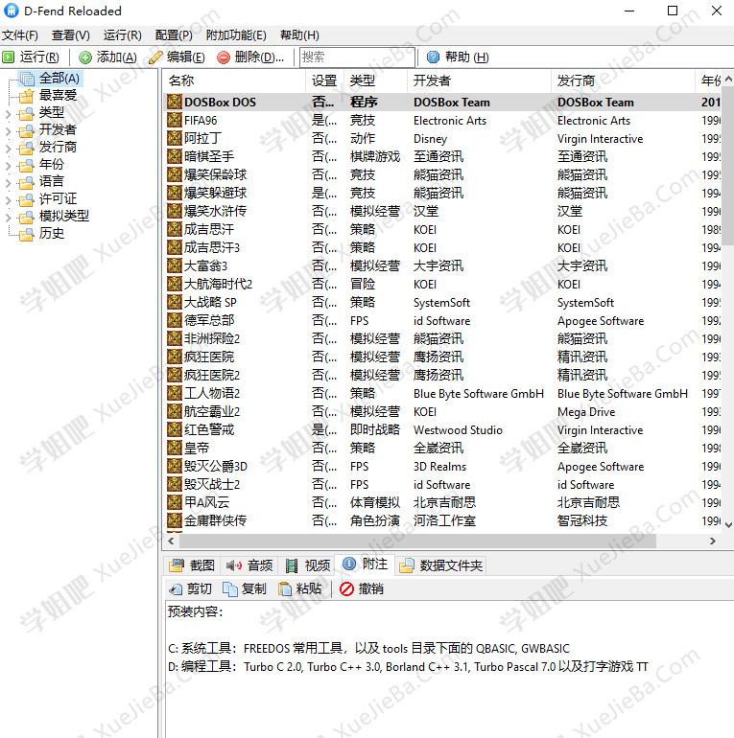The width and height of the screenshot is (734, 738).
Task: Open the 附加功能(E) menu
Action: [236, 35]
